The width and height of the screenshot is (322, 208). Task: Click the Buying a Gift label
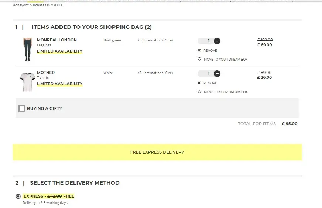pyautogui.click(x=44, y=108)
